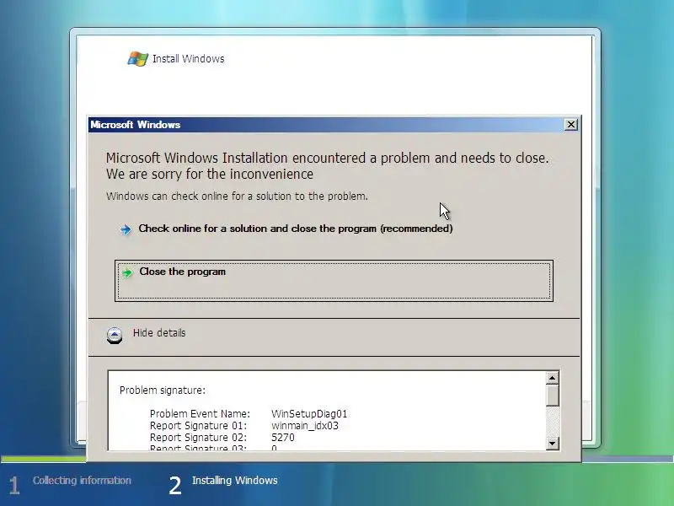The height and width of the screenshot is (506, 674).
Task: Click the Windows flag logo beside Install Windows
Action: coord(138,58)
